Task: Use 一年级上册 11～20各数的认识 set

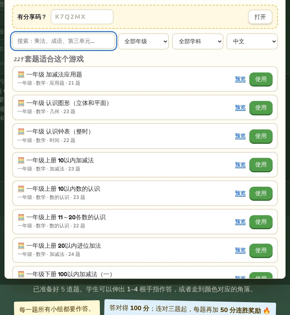Action: click(261, 222)
